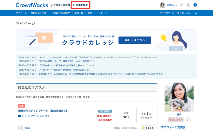Click the 仕事を探す search button
Viewport: 213px width, 130px height.
tap(80, 6)
